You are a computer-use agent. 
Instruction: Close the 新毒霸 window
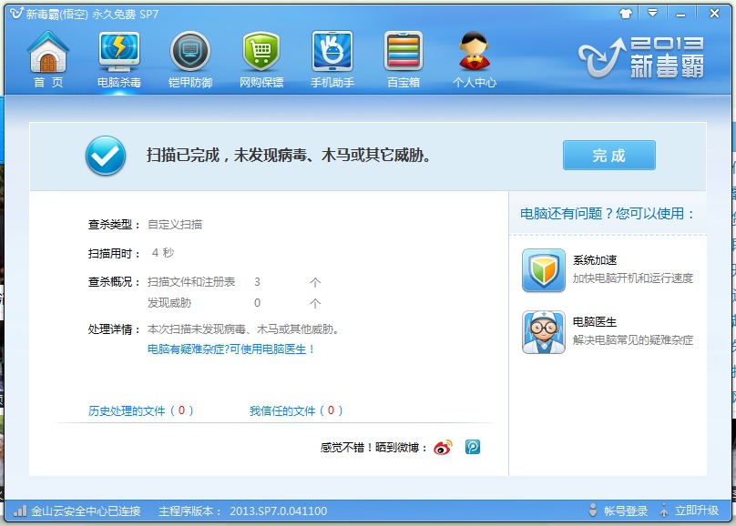pyautogui.click(x=714, y=14)
